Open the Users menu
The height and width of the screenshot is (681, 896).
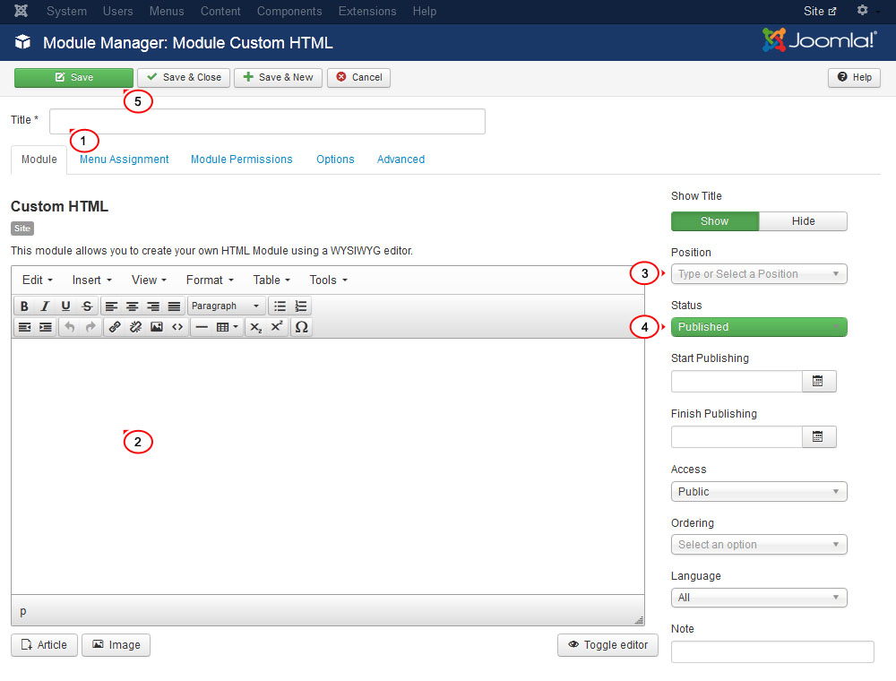pyautogui.click(x=117, y=11)
